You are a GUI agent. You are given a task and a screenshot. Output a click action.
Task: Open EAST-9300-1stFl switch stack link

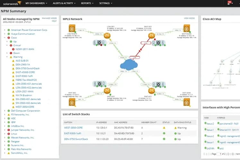click(73, 133)
